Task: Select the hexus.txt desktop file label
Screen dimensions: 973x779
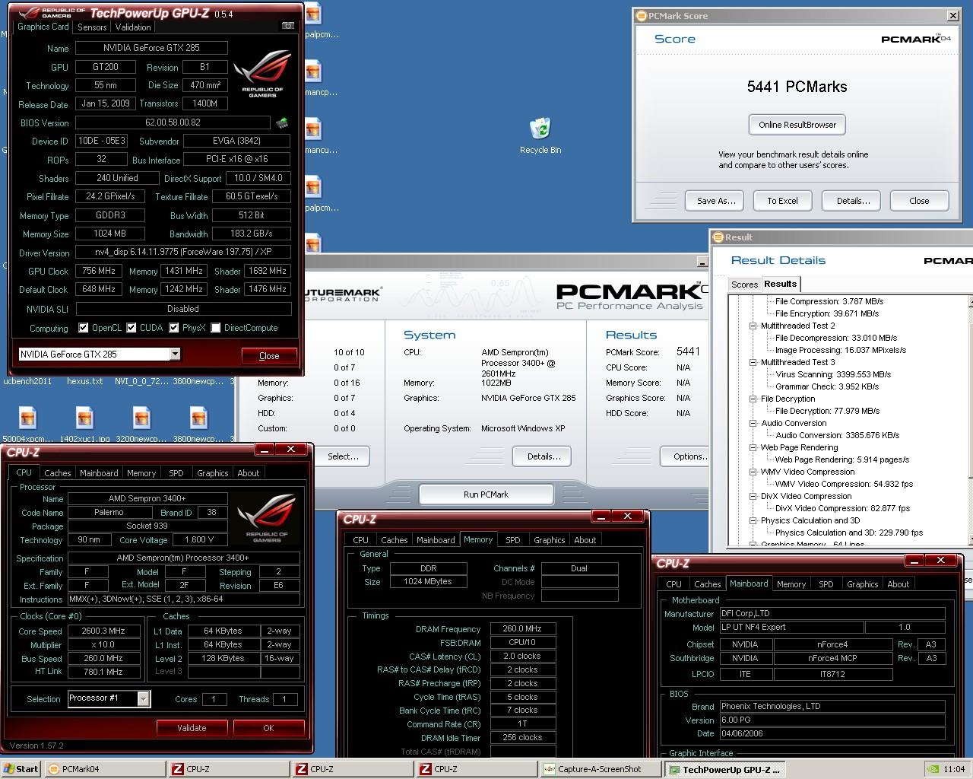Action: 84,381
